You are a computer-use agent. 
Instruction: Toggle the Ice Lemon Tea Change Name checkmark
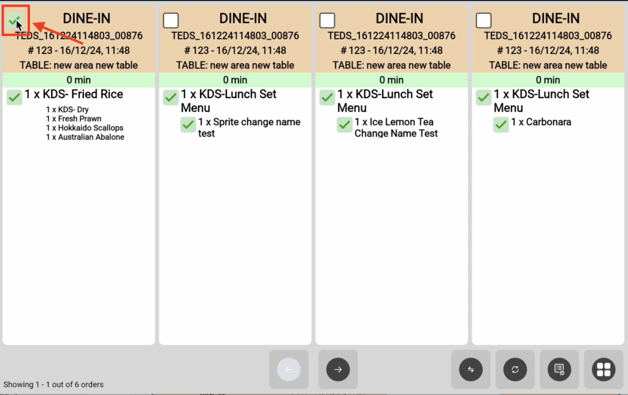345,125
